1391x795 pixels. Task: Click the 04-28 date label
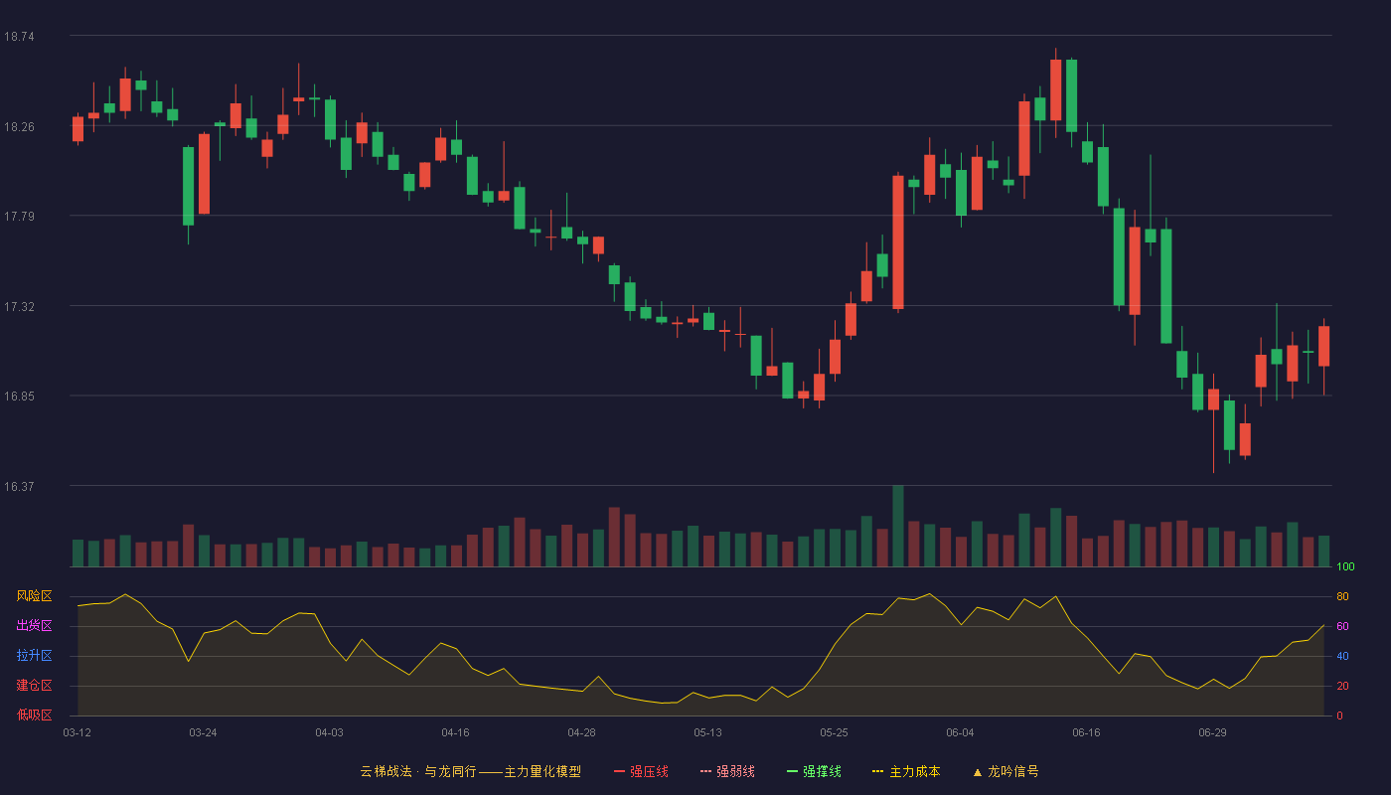click(581, 732)
